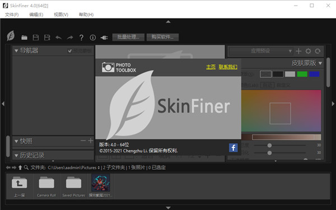The height and width of the screenshot is (210, 336).
Task: Select the blue mask display swatch
Action: click(x=314, y=74)
